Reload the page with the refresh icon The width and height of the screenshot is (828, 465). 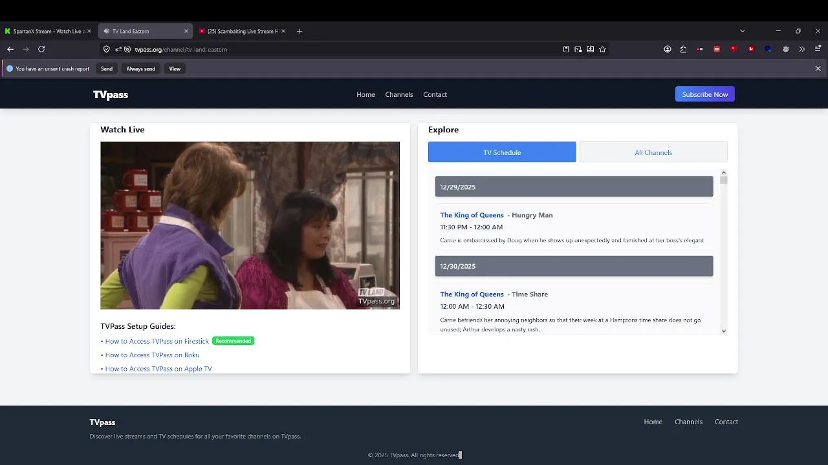(41, 49)
